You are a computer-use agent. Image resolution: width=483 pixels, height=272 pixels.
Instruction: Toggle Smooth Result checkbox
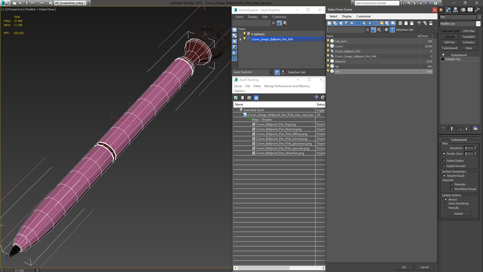tap(444, 176)
